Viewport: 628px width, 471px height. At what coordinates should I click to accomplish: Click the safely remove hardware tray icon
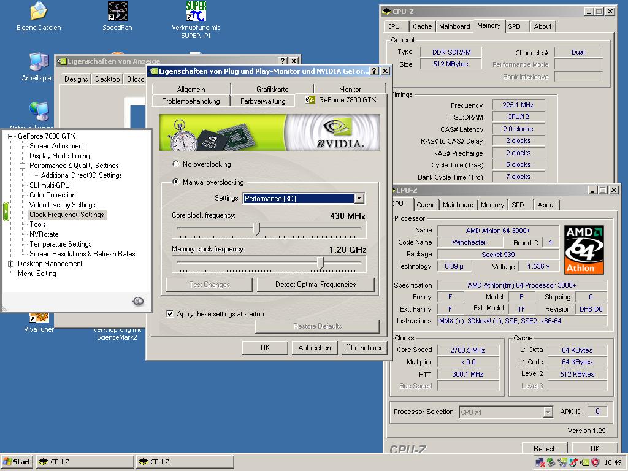click(551, 462)
